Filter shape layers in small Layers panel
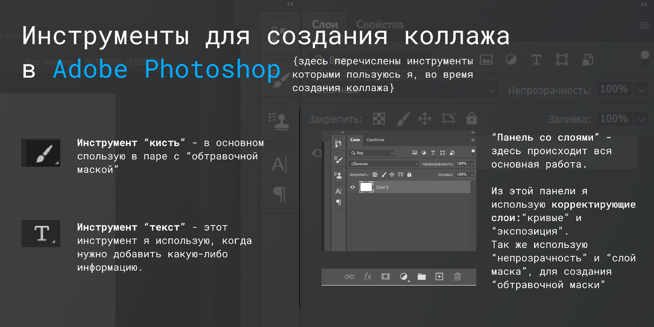Viewport: 654px width, 327px height. (x=443, y=153)
